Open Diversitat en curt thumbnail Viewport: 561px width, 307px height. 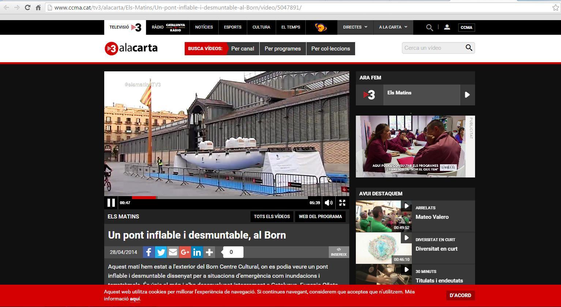[x=383, y=248]
